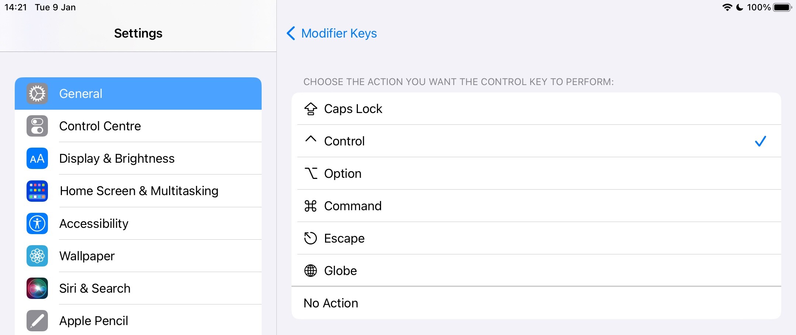The image size is (796, 335).
Task: Click the Caps Lock key symbol
Action: [x=311, y=109]
